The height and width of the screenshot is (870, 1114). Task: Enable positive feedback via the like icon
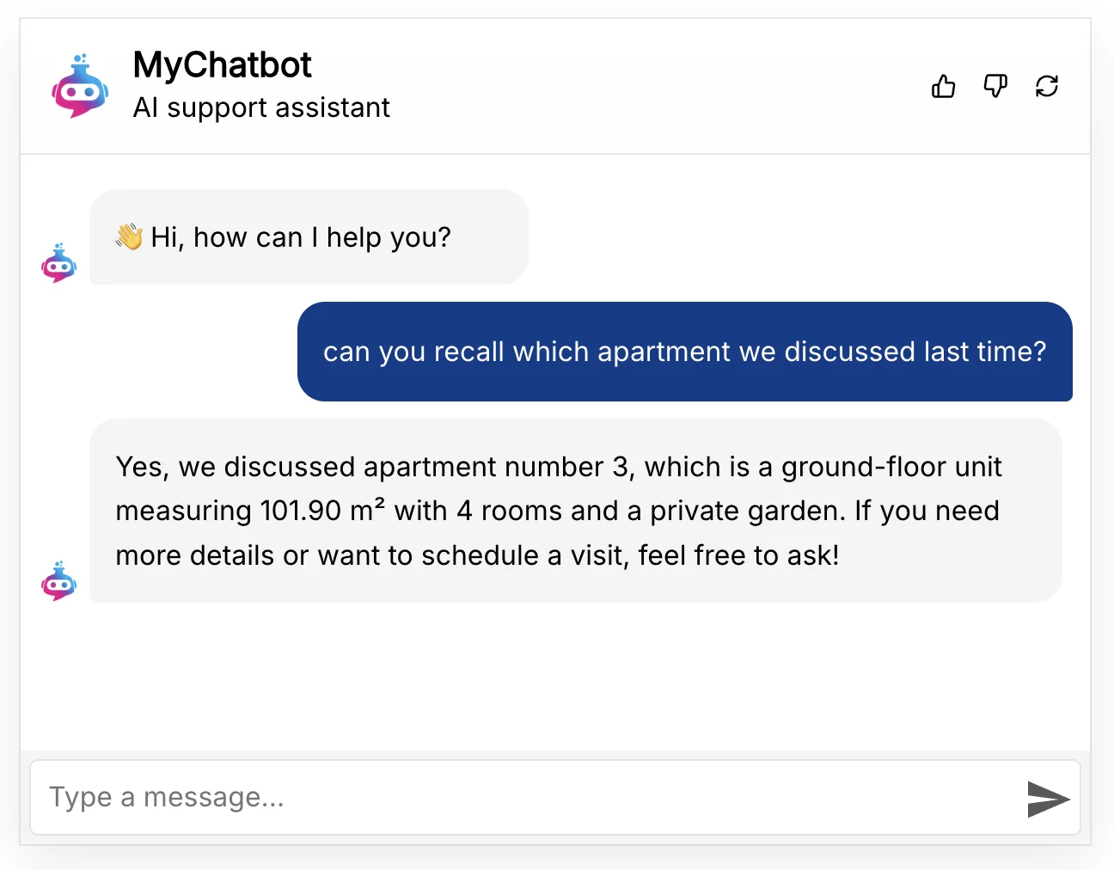coord(943,86)
